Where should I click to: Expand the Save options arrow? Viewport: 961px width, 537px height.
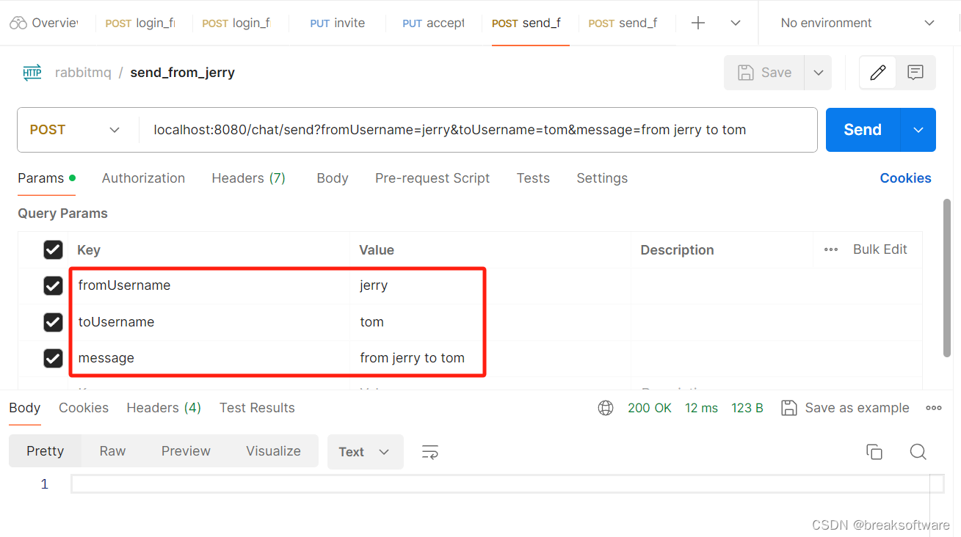pyautogui.click(x=818, y=73)
